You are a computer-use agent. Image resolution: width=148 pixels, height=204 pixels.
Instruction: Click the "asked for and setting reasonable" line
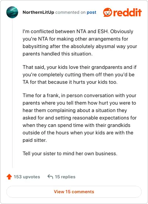tap(80, 118)
